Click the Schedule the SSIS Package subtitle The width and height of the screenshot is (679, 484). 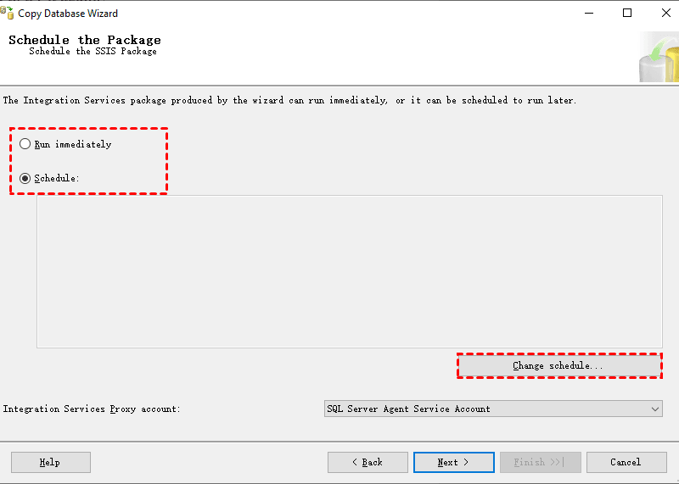tap(93, 52)
